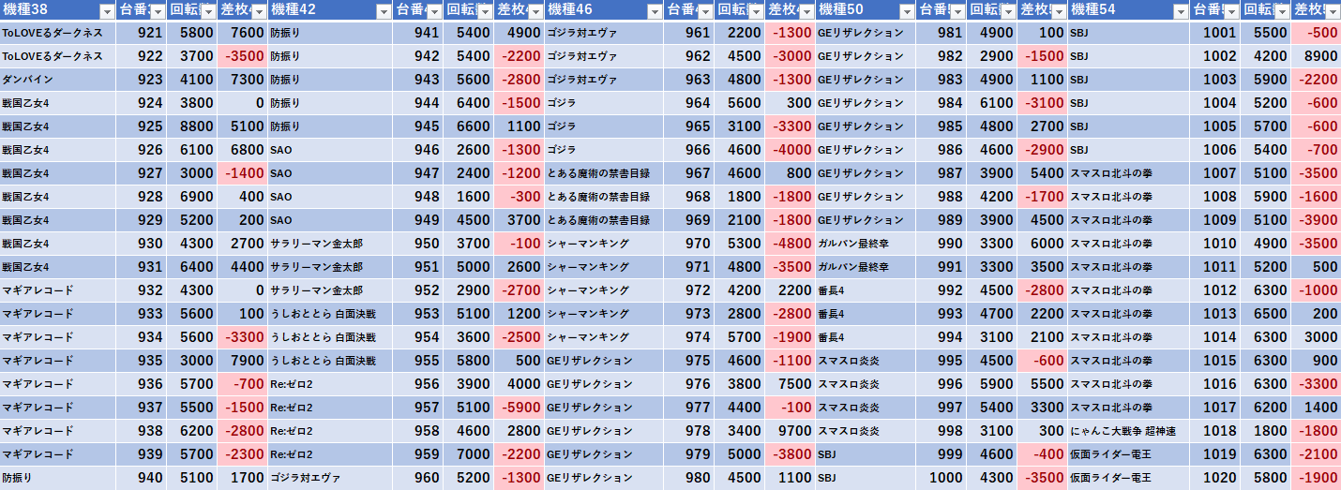This screenshot has height=490, width=1341.
Task: Click the 7300 差枚 cell
Action: coord(242,80)
